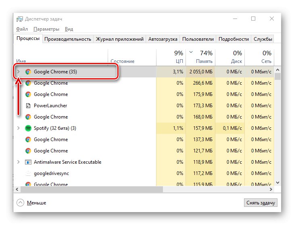Switch to the Производительность tab
The image size is (294, 225).
pyautogui.click(x=68, y=39)
